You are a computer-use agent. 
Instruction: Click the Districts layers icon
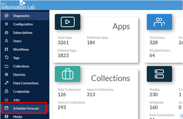pyautogui.click(x=6, y=74)
